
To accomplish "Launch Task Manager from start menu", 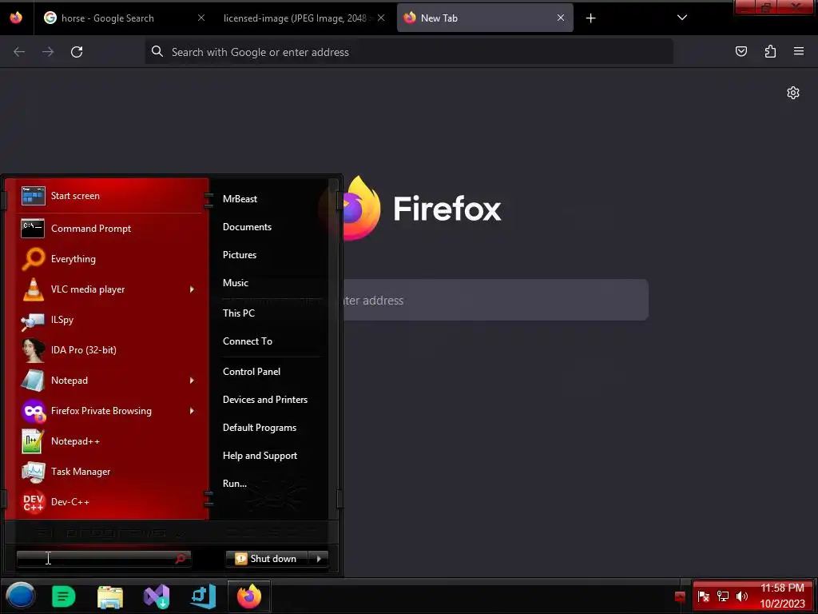I will click(109, 472).
